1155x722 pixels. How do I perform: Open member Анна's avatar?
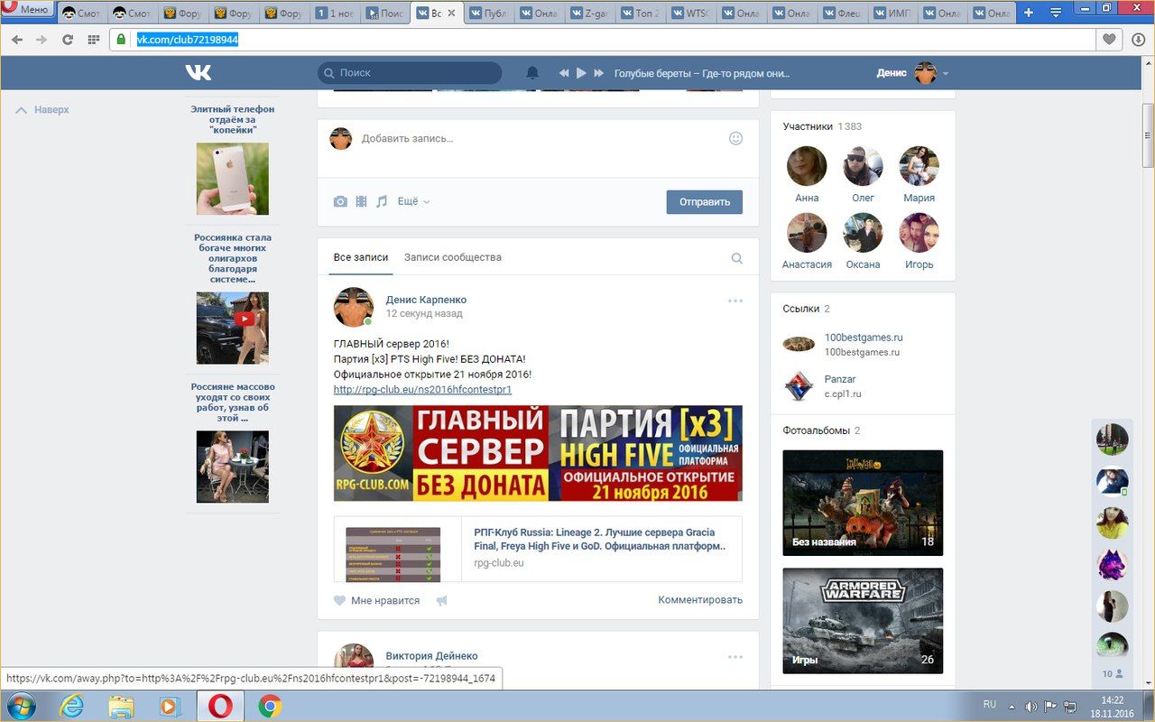click(807, 166)
